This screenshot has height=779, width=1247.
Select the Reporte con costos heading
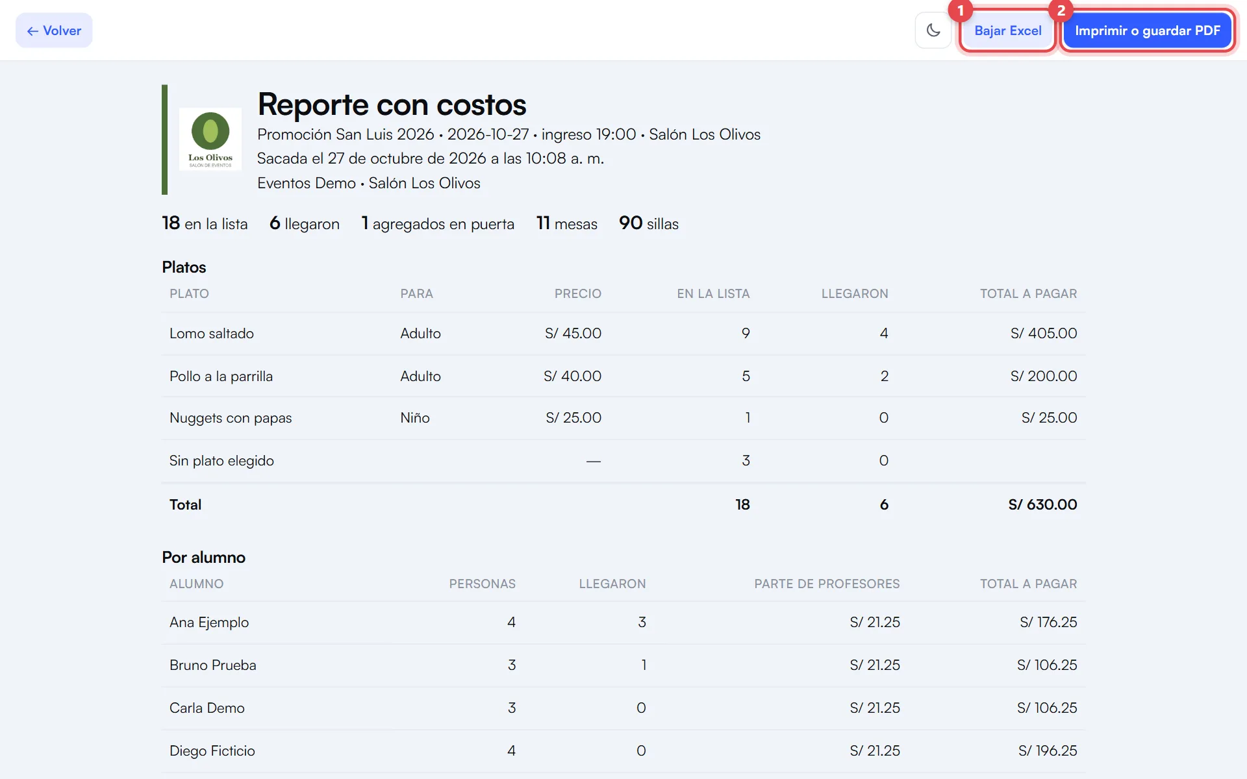(392, 104)
